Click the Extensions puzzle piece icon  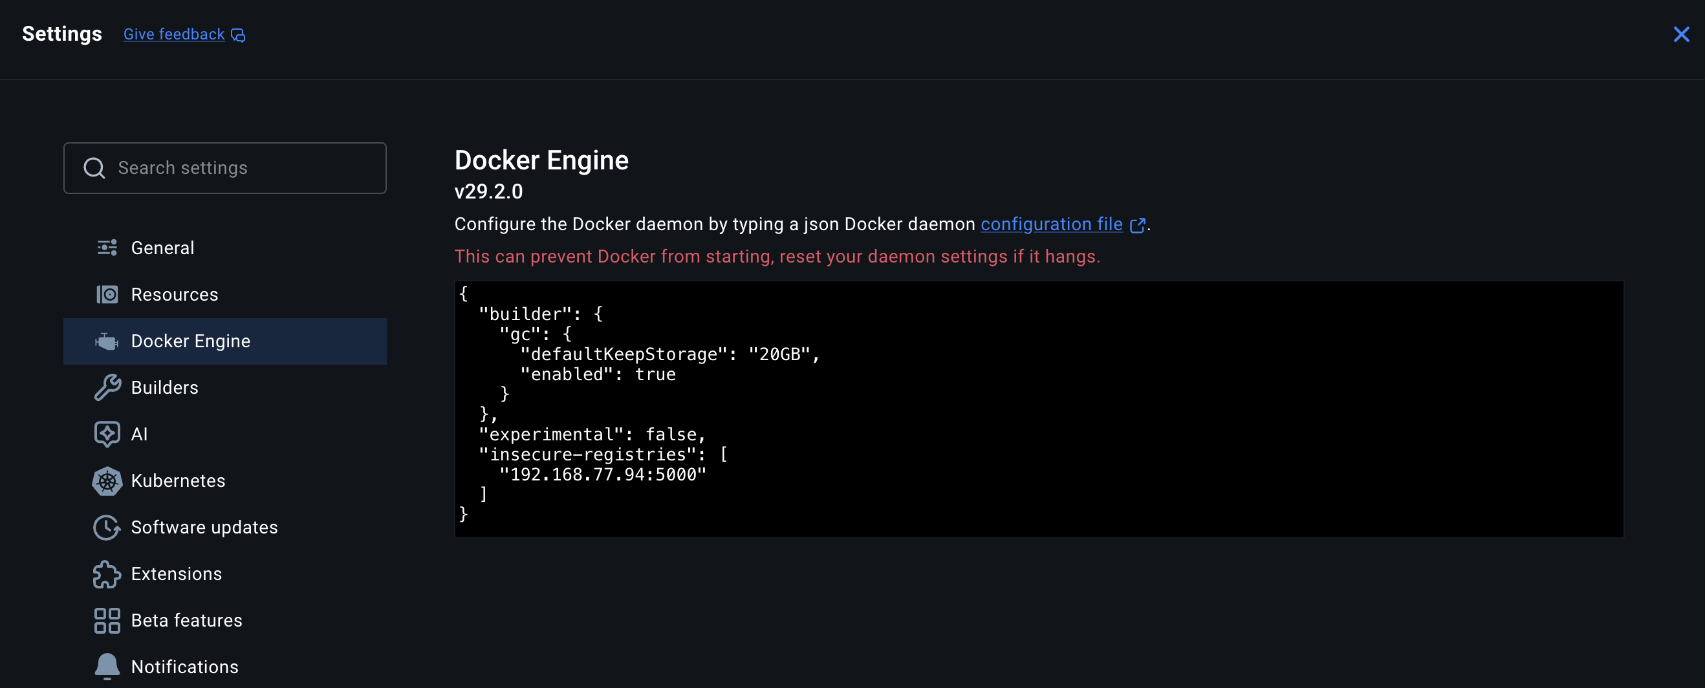point(107,574)
